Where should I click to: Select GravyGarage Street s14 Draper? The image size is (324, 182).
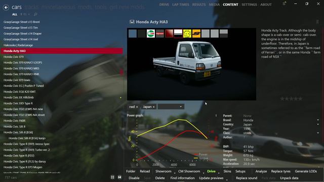[x=62, y=33]
